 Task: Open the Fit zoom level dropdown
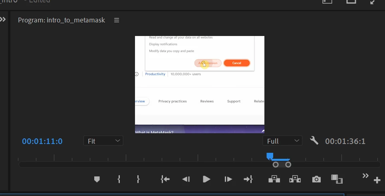click(x=103, y=141)
